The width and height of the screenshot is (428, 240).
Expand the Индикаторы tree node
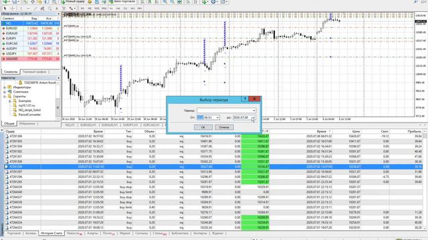[5, 87]
